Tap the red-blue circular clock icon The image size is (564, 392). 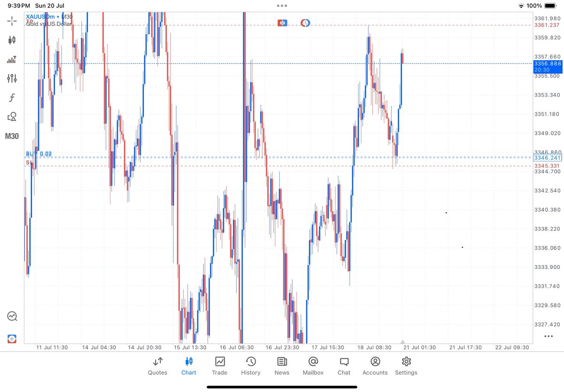coord(305,22)
